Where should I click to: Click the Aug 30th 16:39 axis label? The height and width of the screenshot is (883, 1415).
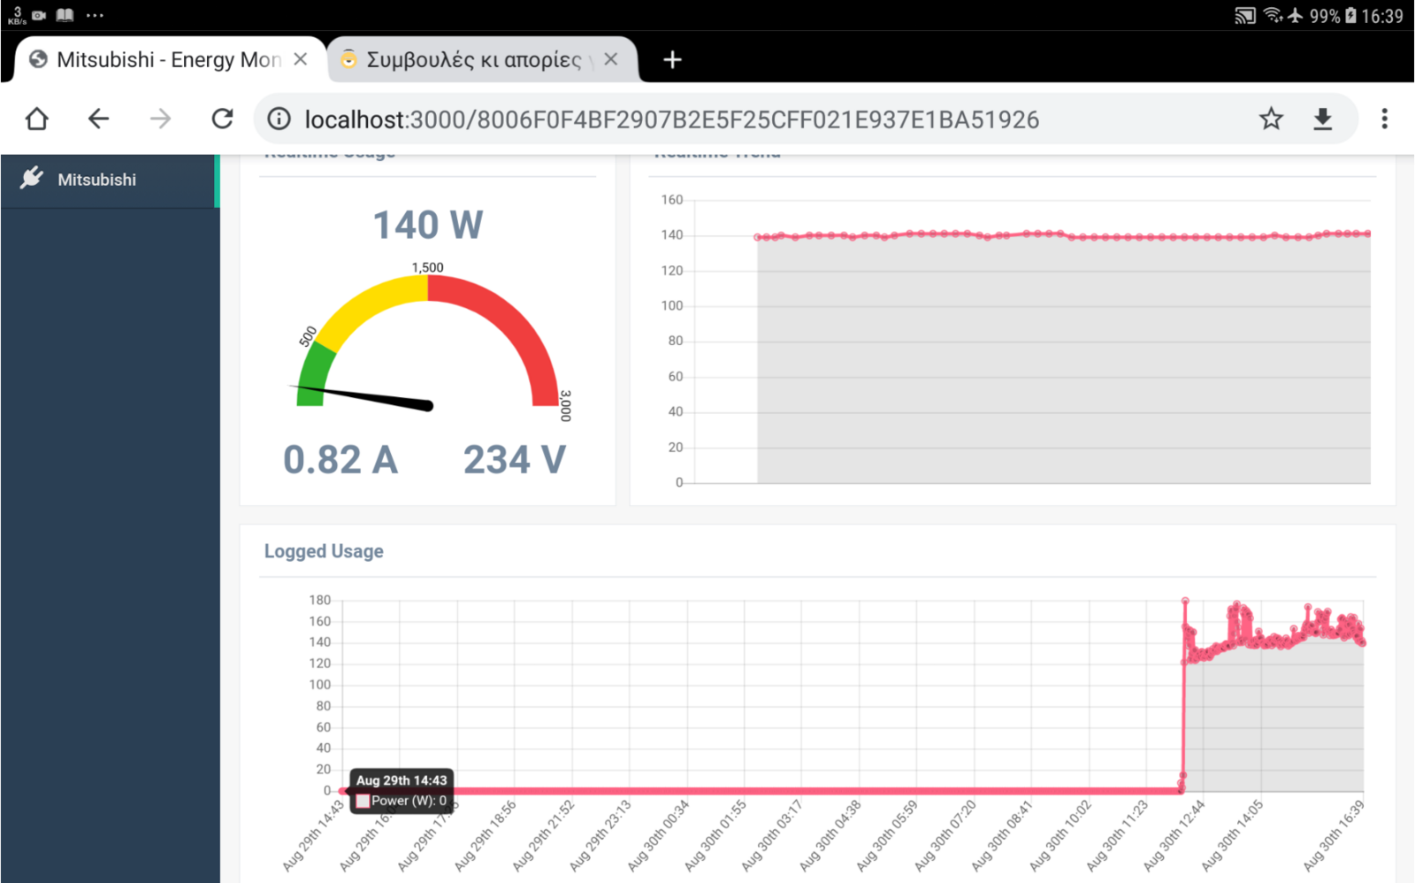click(x=1335, y=836)
